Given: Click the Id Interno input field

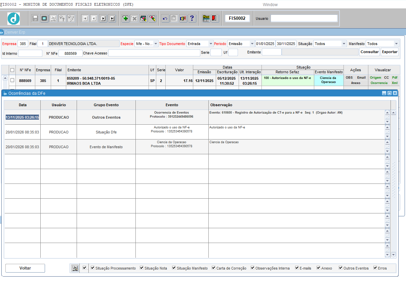Looking at the screenshot, I should [x=30, y=53].
